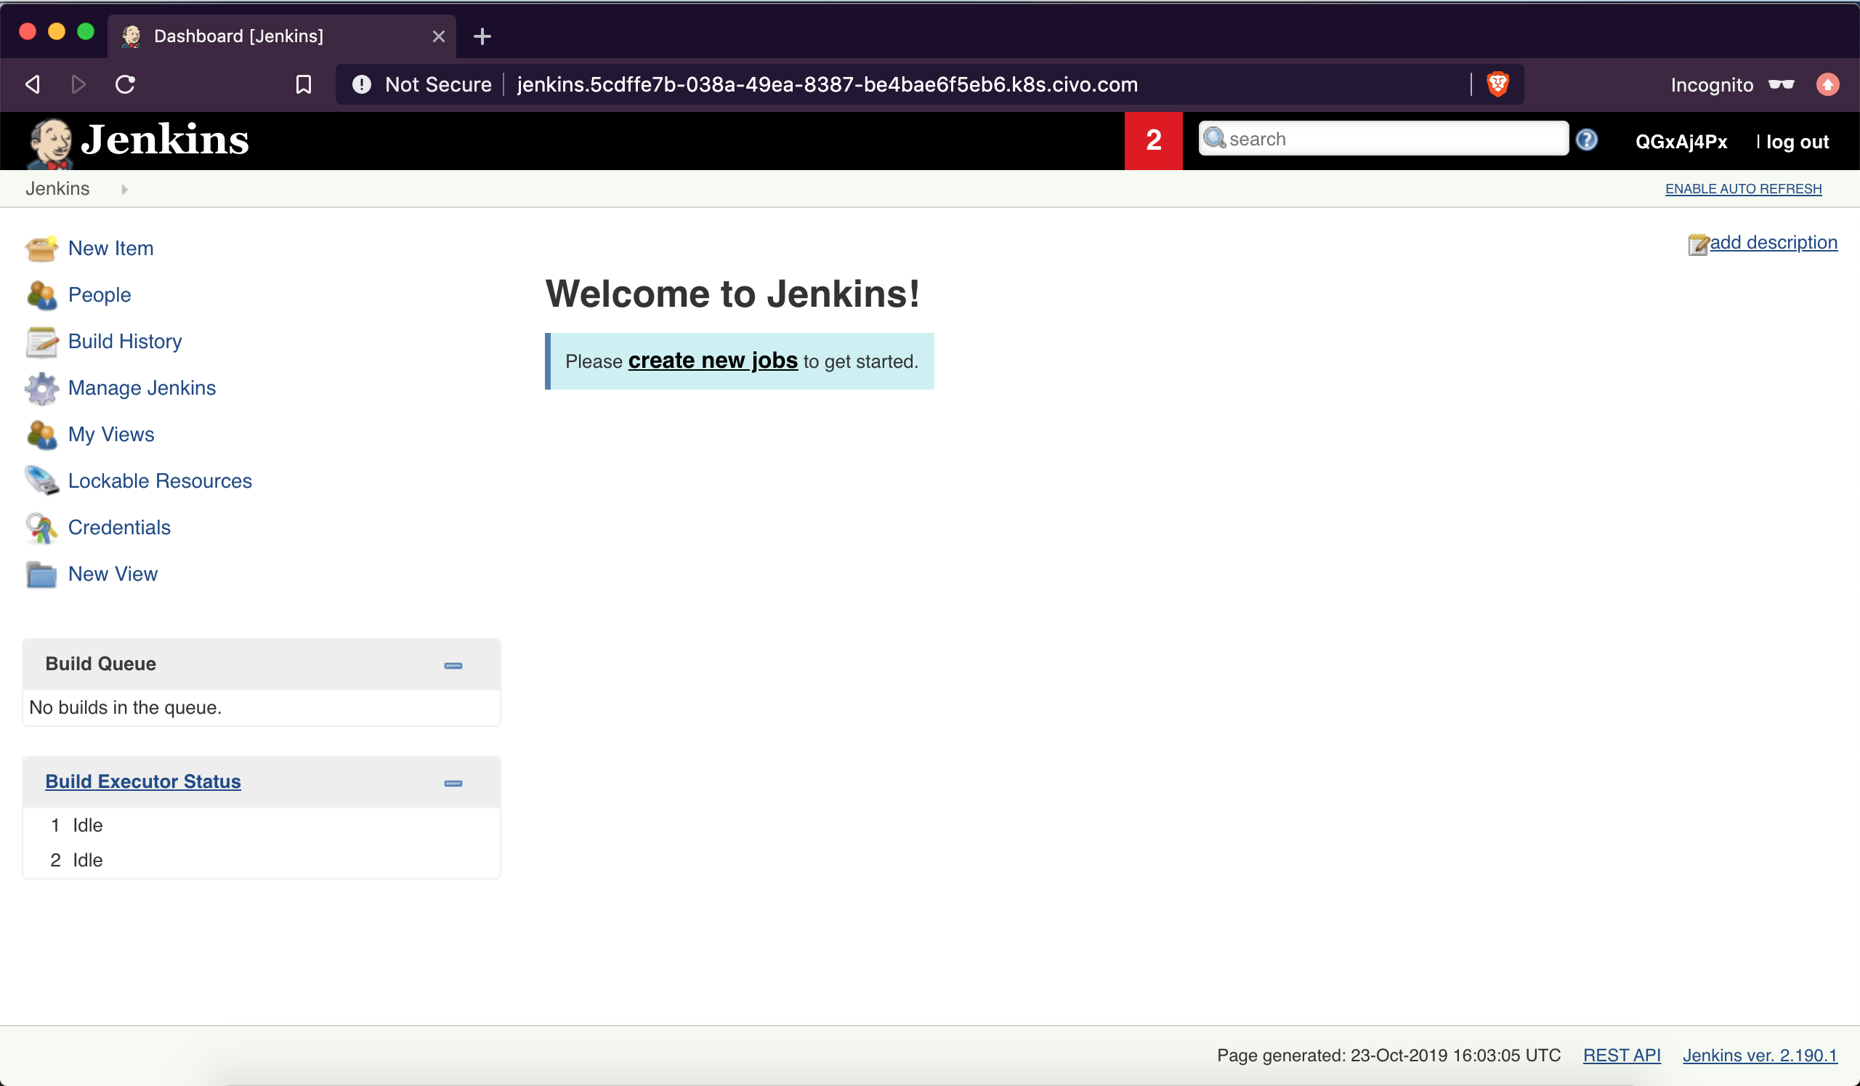
Task: Click the log out link
Action: coord(1798,142)
